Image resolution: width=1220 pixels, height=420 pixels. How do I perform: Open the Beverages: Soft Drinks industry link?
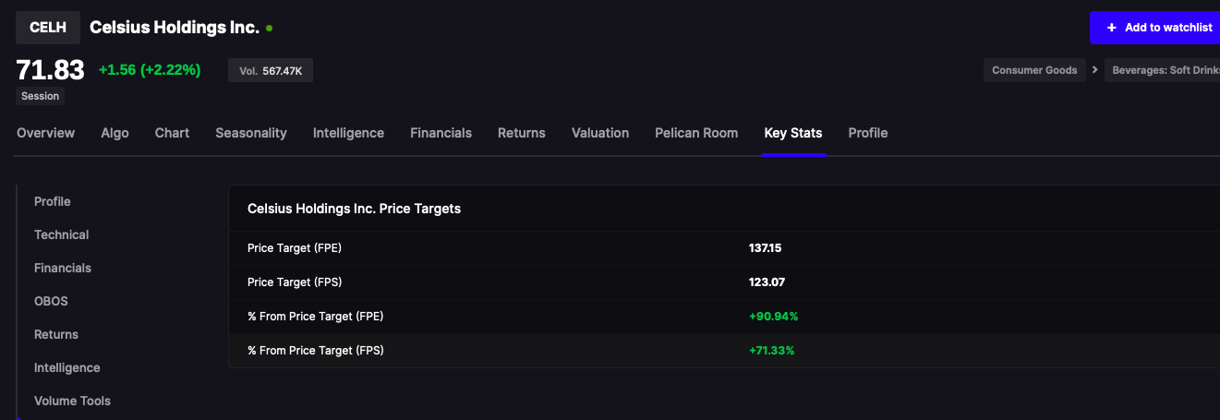coord(1163,70)
